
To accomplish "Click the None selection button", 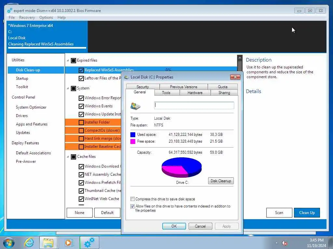I will pos(80,213).
